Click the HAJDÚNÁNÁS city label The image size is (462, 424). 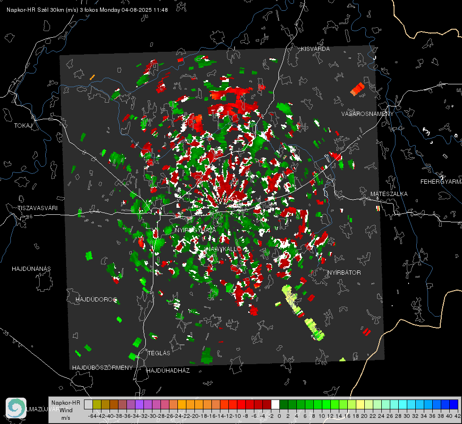point(31,269)
